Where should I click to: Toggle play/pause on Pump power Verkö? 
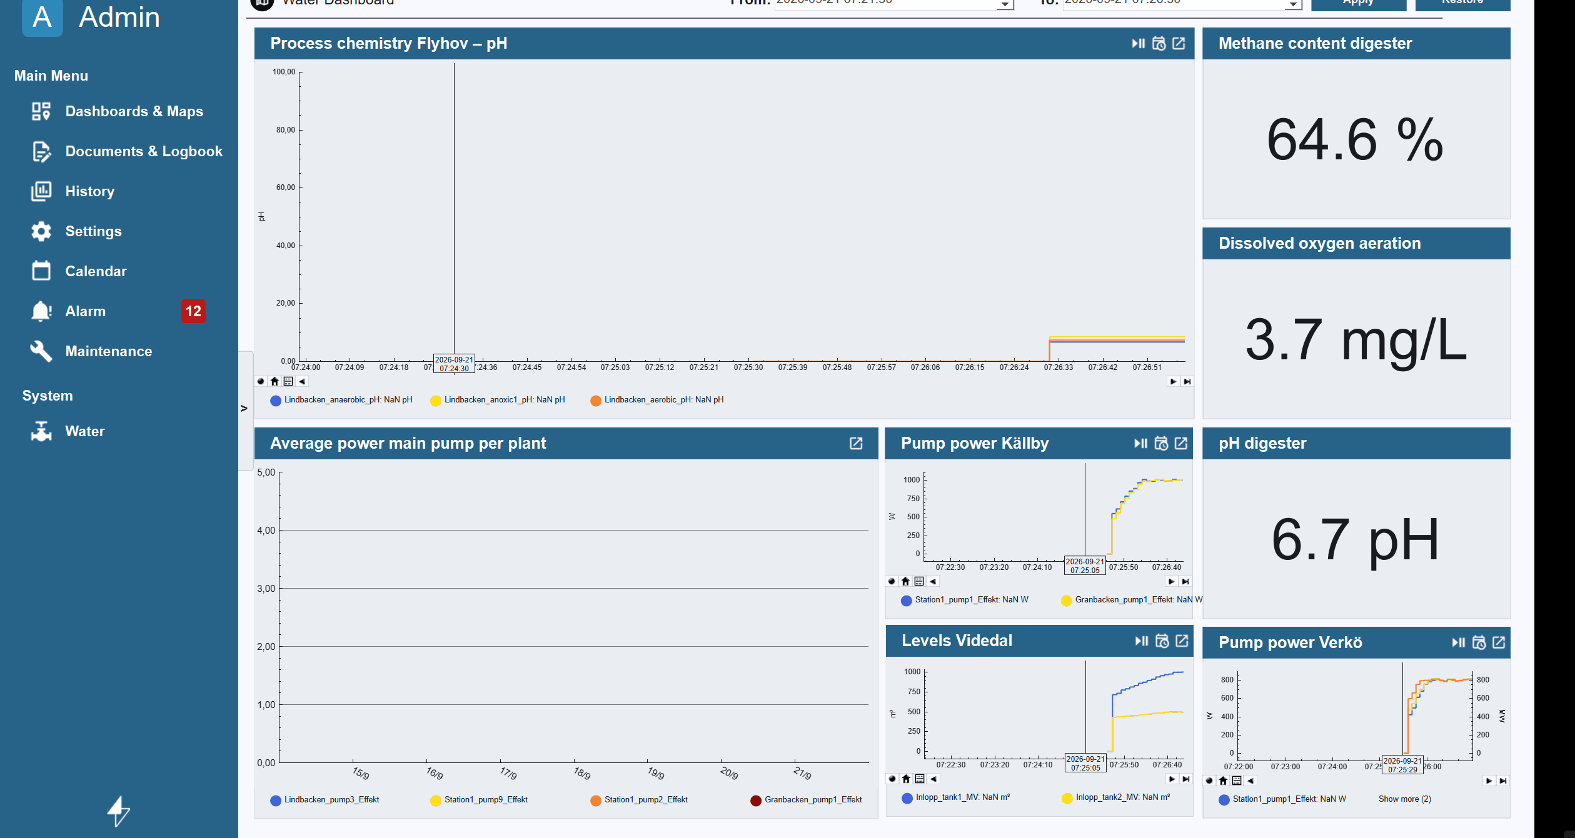[x=1459, y=643]
